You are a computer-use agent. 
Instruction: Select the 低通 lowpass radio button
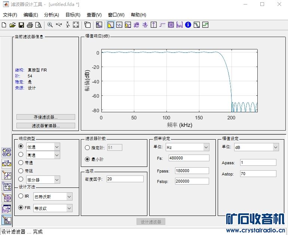point(21,146)
